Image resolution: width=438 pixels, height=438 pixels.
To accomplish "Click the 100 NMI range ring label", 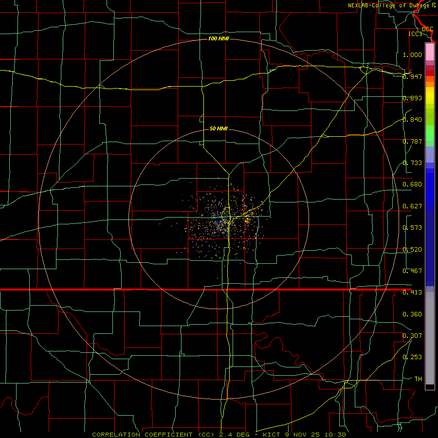I will point(219,38).
